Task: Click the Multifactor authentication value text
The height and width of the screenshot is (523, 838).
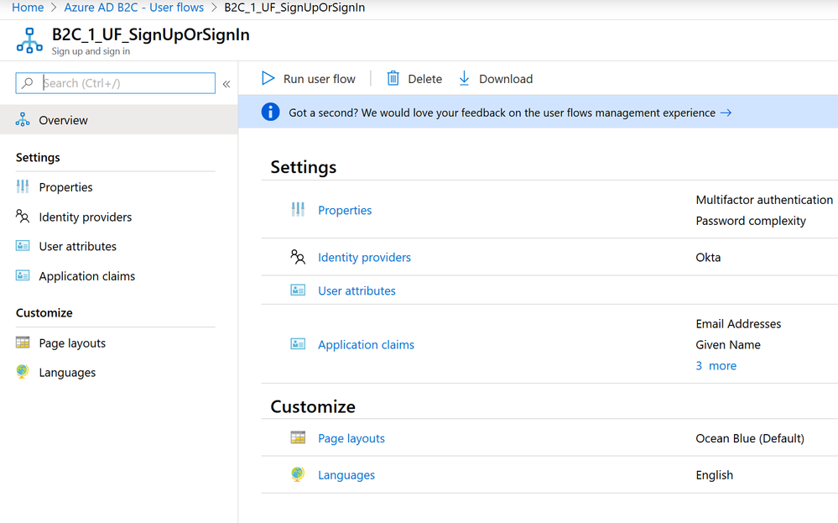Action: tap(764, 200)
